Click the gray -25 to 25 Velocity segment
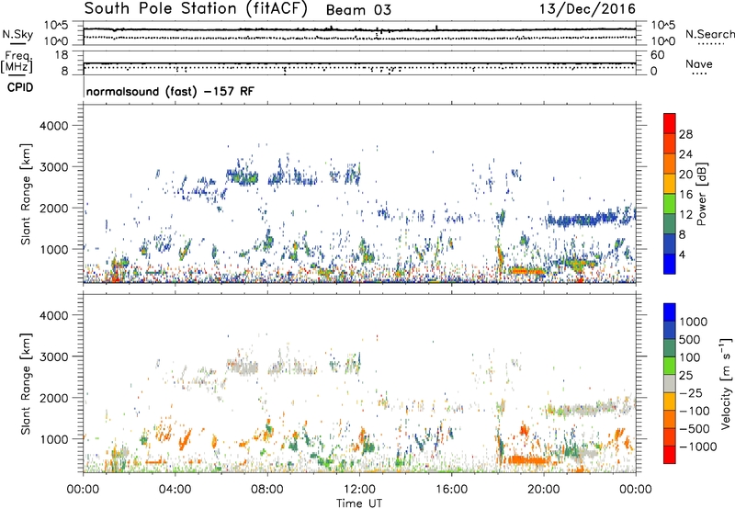Screen dimensions: 735x509 pyautogui.click(x=670, y=384)
